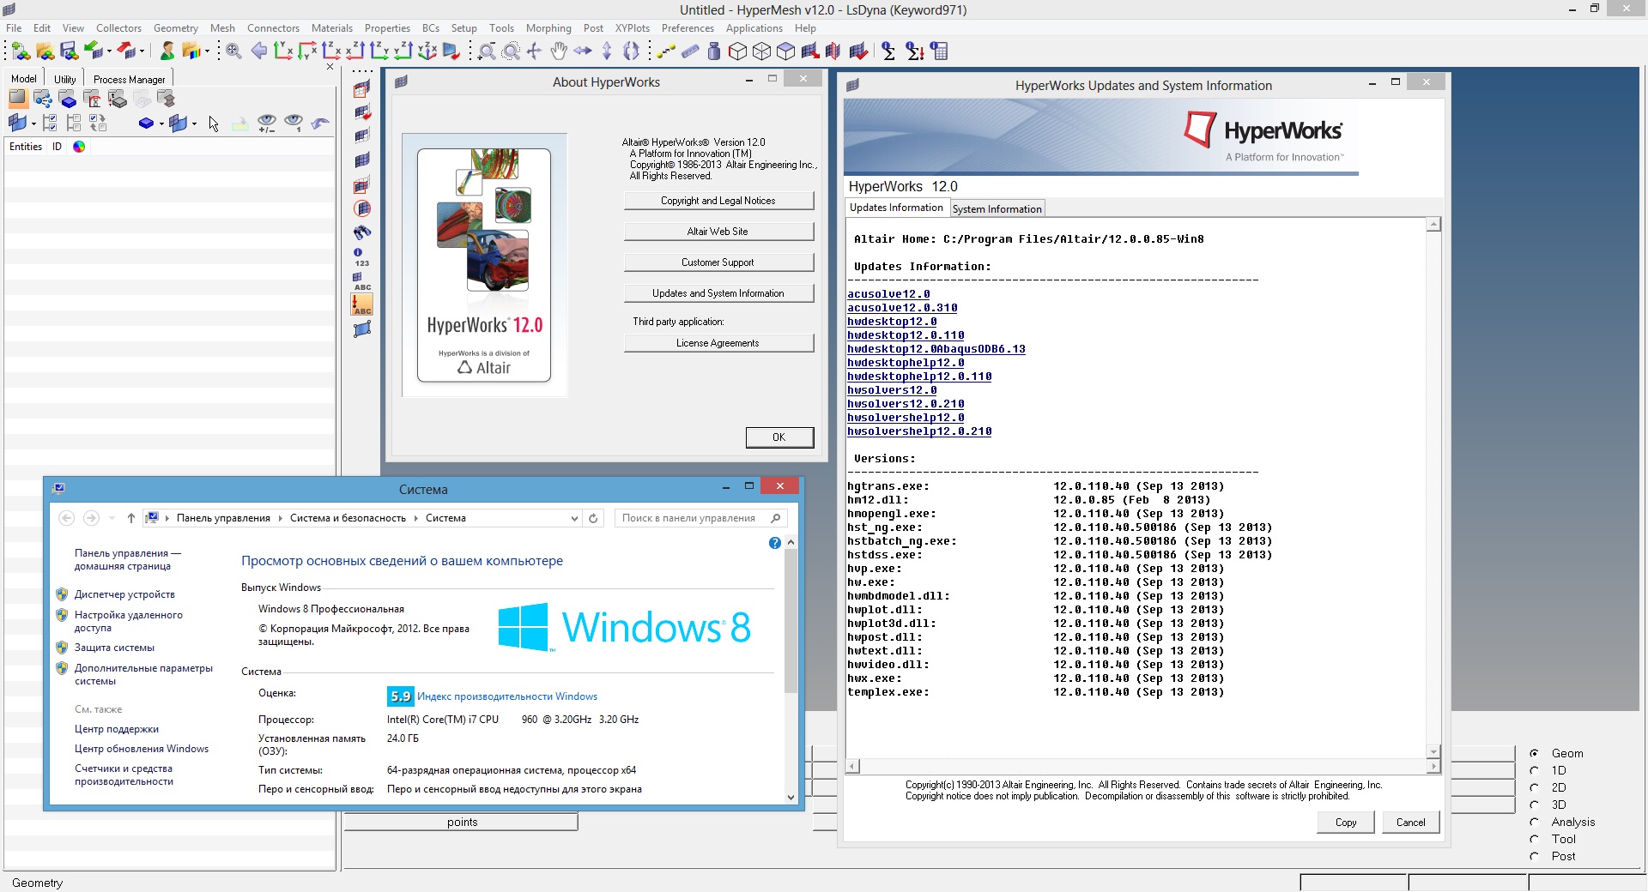The image size is (1648, 892).
Task: Click the Rotate Left/Right double arrow icon
Action: tap(583, 51)
